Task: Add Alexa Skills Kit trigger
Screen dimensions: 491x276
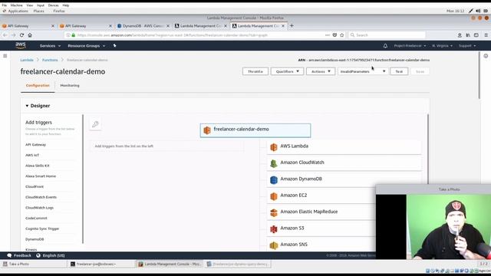Action: 38,166
